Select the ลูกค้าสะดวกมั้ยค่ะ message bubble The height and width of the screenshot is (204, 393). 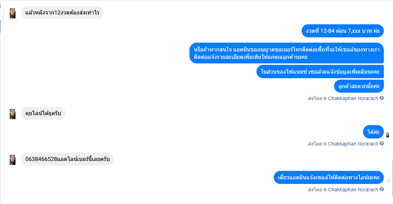point(359,86)
